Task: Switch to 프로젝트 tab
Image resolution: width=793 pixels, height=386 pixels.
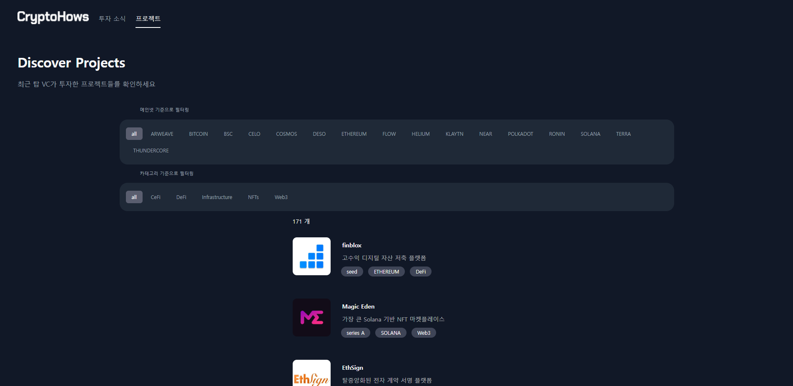Action: 148,19
